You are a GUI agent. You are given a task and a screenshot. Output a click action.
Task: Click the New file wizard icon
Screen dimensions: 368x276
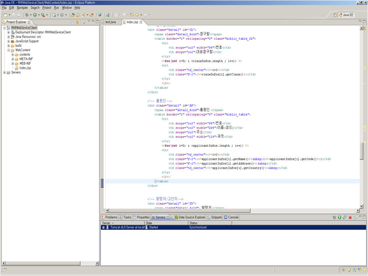pos(5,15)
